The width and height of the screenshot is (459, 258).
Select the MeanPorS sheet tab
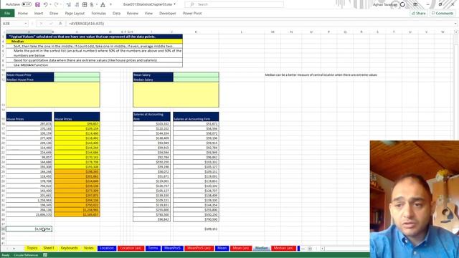click(172, 248)
